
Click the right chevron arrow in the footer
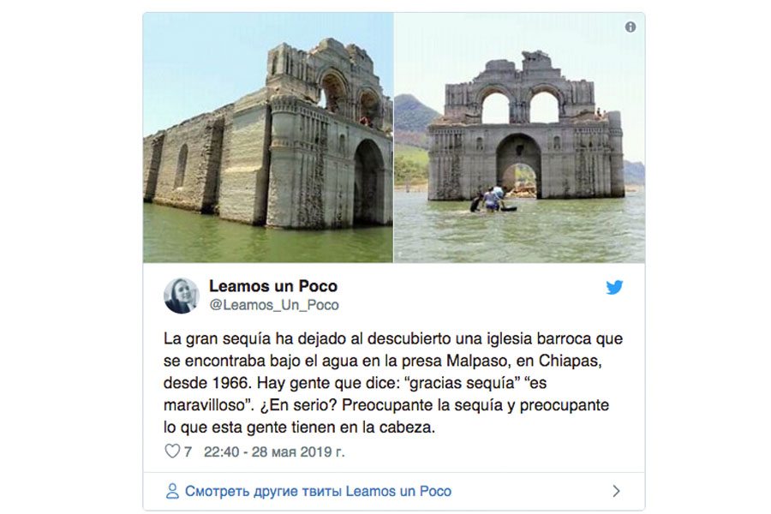[616, 491]
